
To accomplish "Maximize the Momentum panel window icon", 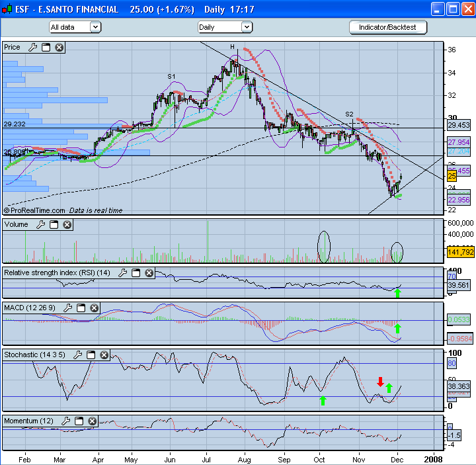I will click(x=79, y=421).
